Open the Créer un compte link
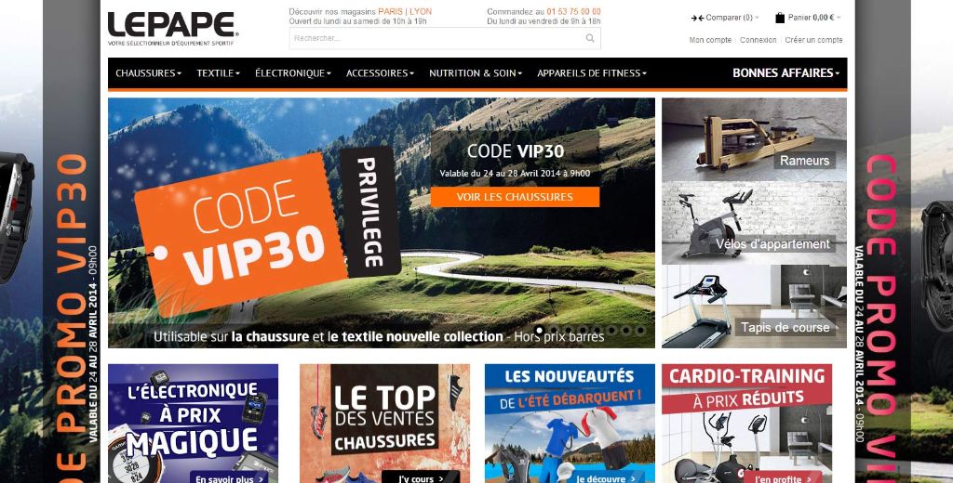The width and height of the screenshot is (953, 483). 813,40
